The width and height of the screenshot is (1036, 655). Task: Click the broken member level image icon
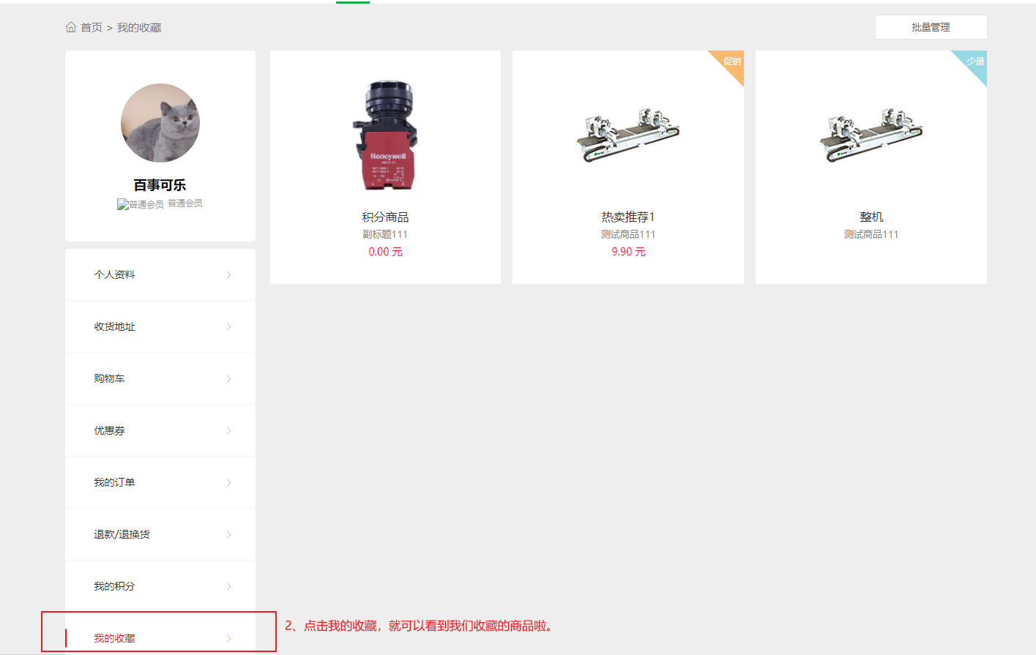coord(123,204)
